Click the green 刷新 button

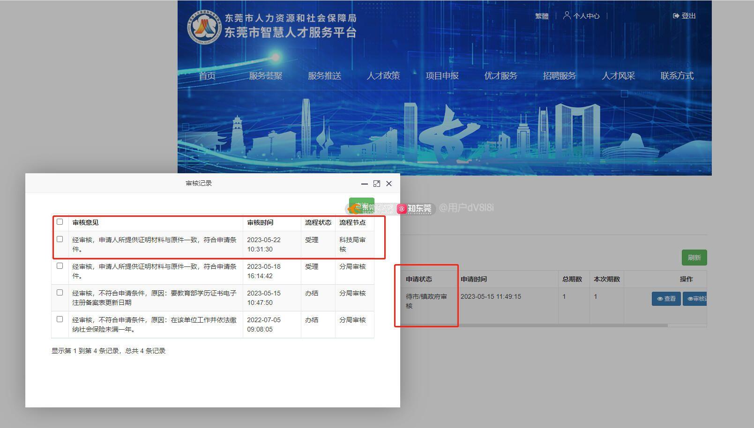pos(694,258)
